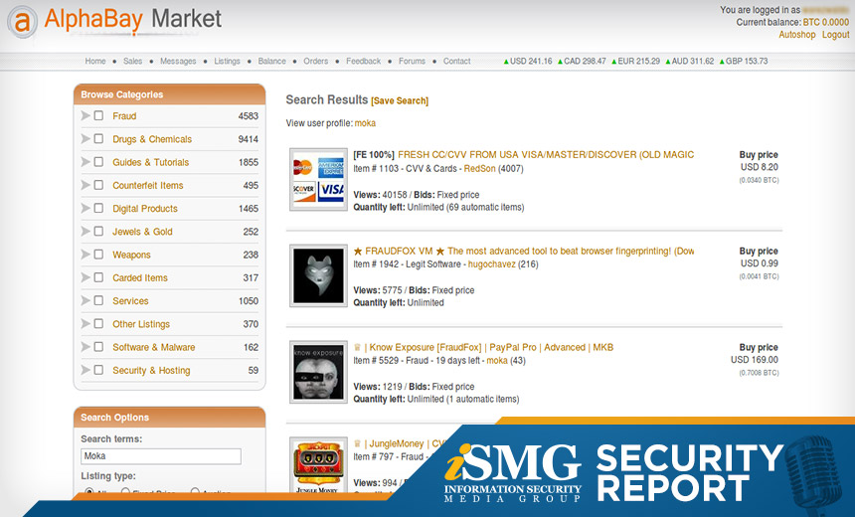The height and width of the screenshot is (517, 855).
Task: Open the Software & Malware category link
Action: tap(154, 347)
